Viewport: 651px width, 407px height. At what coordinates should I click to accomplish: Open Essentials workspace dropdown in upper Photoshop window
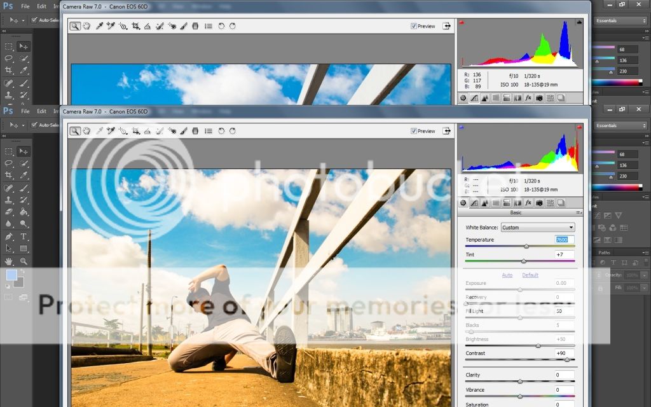pos(620,20)
